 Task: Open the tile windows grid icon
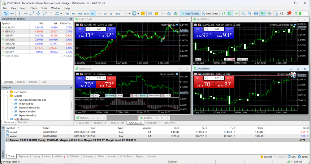click(x=256, y=14)
